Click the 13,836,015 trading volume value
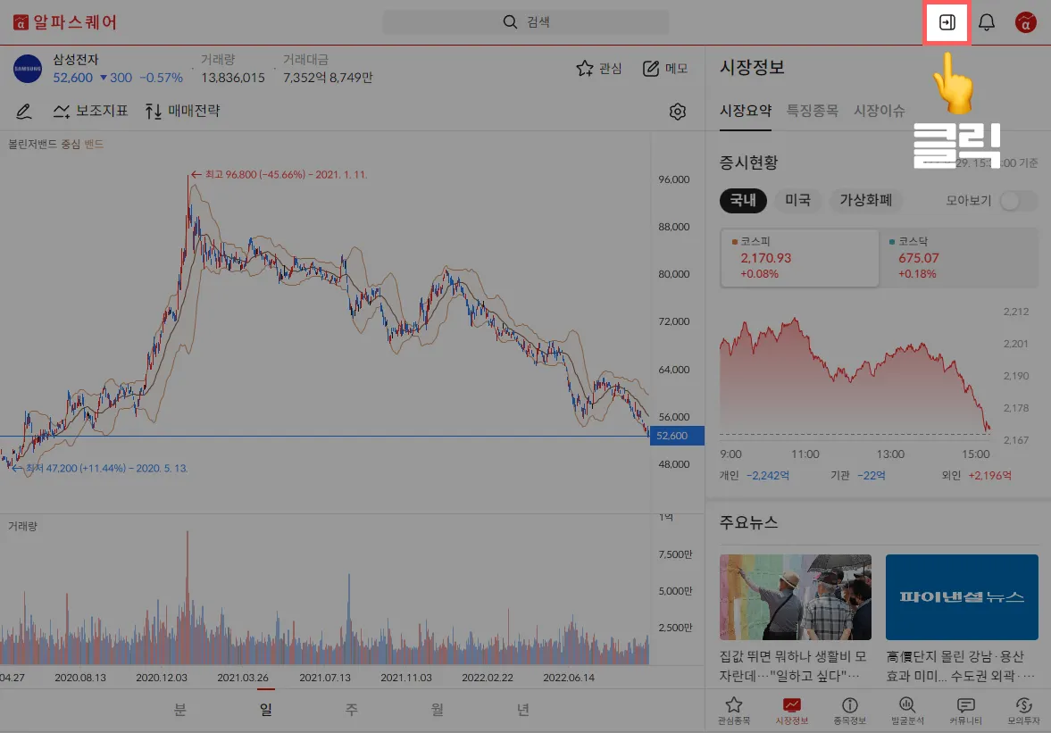The height and width of the screenshot is (733, 1051). click(x=232, y=78)
